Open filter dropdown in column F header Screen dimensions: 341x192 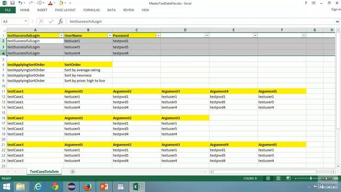click(x=304, y=36)
